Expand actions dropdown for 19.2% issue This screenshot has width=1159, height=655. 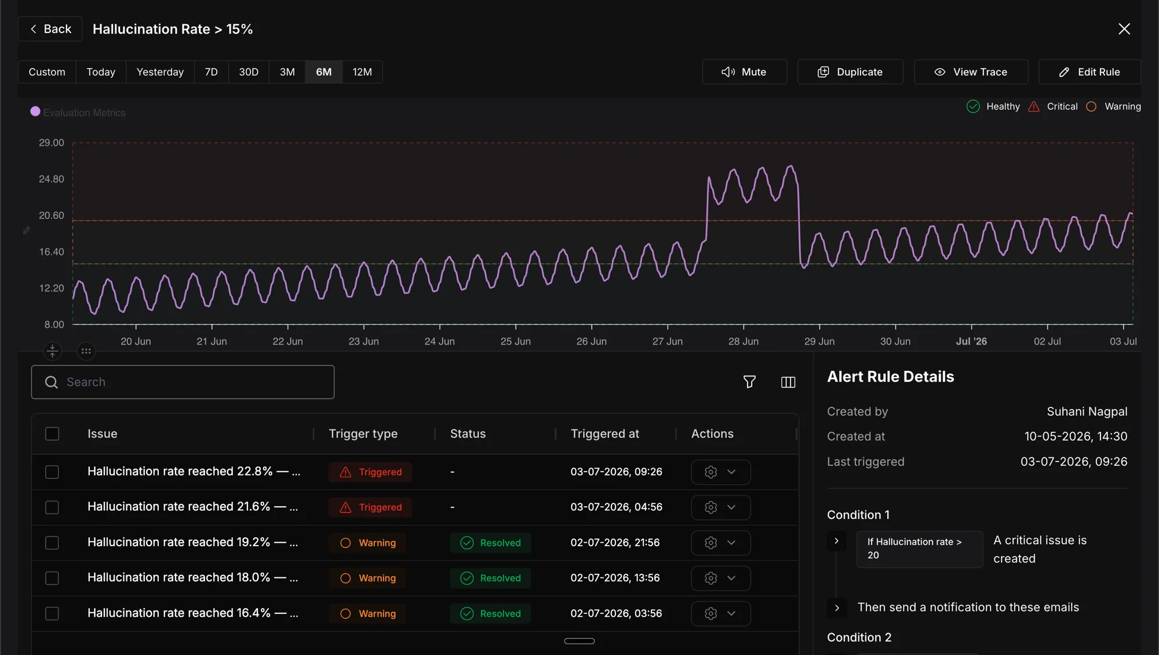tap(731, 543)
